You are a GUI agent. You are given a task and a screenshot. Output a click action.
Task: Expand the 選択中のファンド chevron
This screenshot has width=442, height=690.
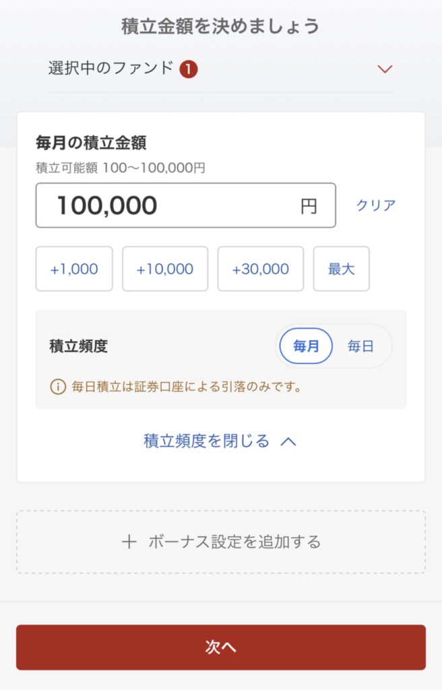(385, 69)
